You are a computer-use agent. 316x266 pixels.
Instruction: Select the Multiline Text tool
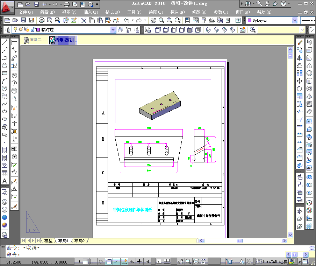[5, 181]
